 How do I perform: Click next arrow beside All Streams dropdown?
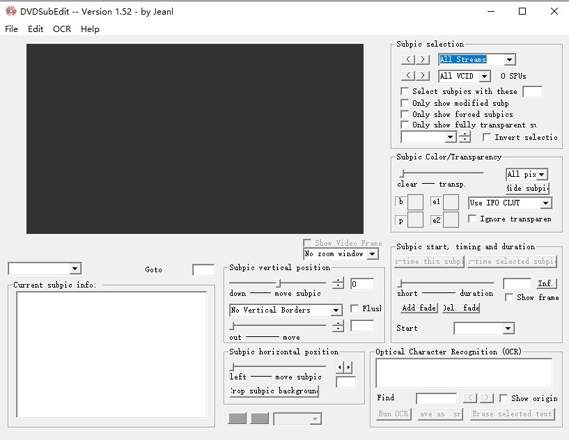[x=423, y=60]
